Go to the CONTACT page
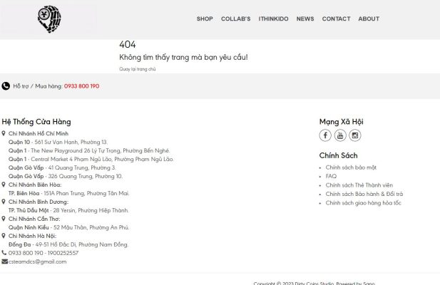Screen dimensions: 440x285 point(336,19)
